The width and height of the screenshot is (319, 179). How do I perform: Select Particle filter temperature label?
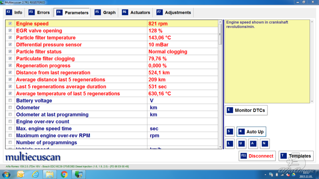pos(46,37)
